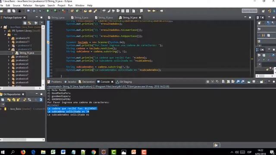Screen dimensions: 276x155
Task: Close the String_IV.java editor tab
Action: tap(140, 18)
